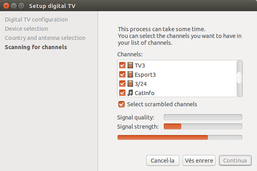Close the Setup digital TV window
Screen dimensions: 257x171
click(6, 6)
